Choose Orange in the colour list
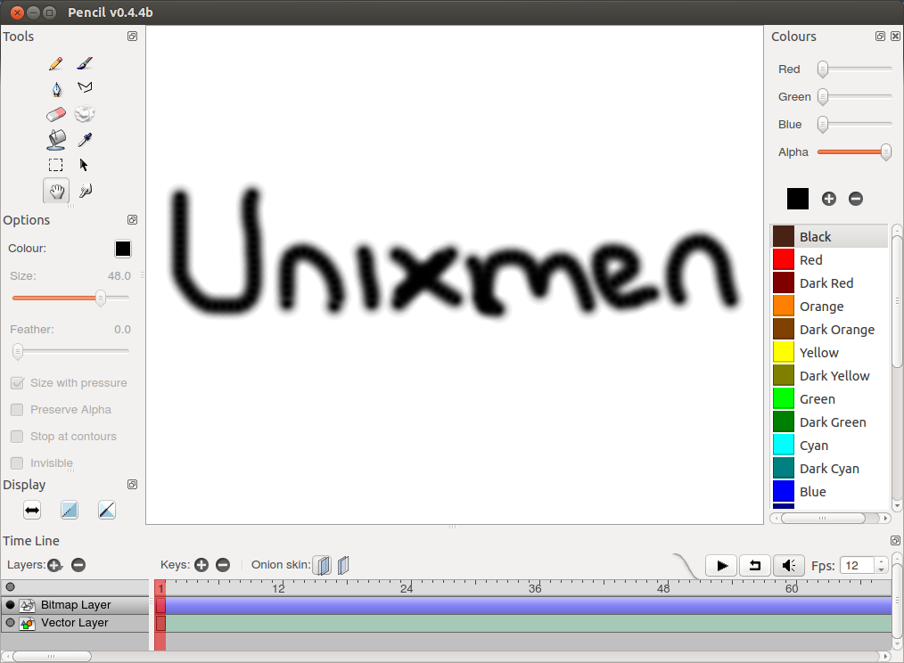Viewport: 904px width, 663px height. [829, 307]
